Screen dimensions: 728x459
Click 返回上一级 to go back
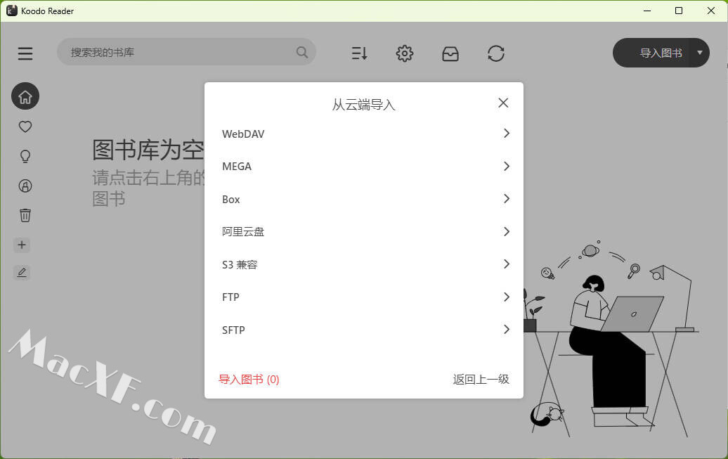(481, 379)
